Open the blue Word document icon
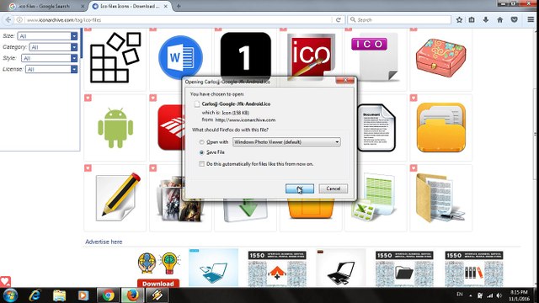 [x=180, y=57]
